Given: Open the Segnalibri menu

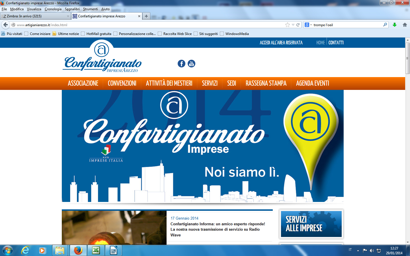Looking at the screenshot, I should [72, 9].
